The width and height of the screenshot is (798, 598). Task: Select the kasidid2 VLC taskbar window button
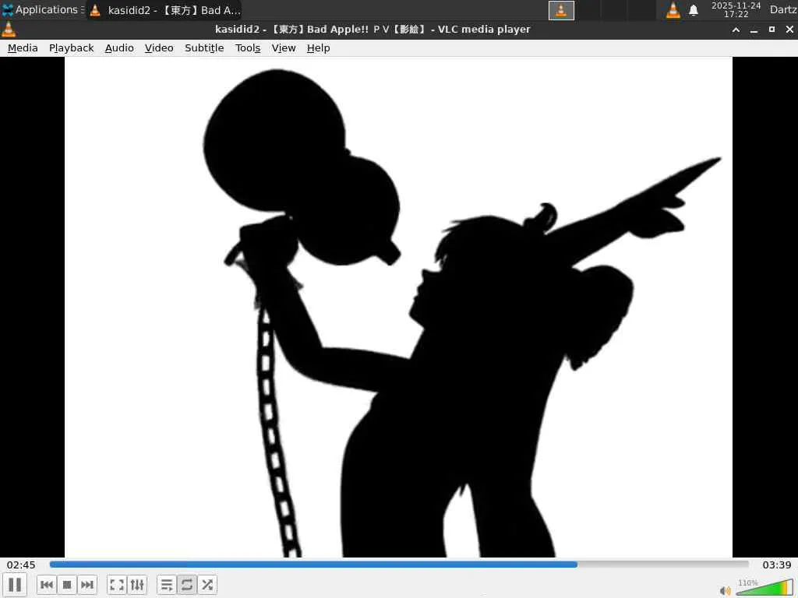164,10
